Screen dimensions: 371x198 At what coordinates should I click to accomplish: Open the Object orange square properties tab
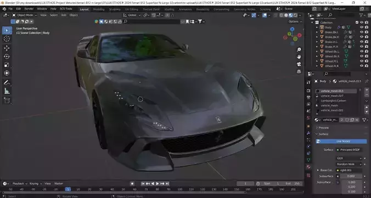[308, 126]
